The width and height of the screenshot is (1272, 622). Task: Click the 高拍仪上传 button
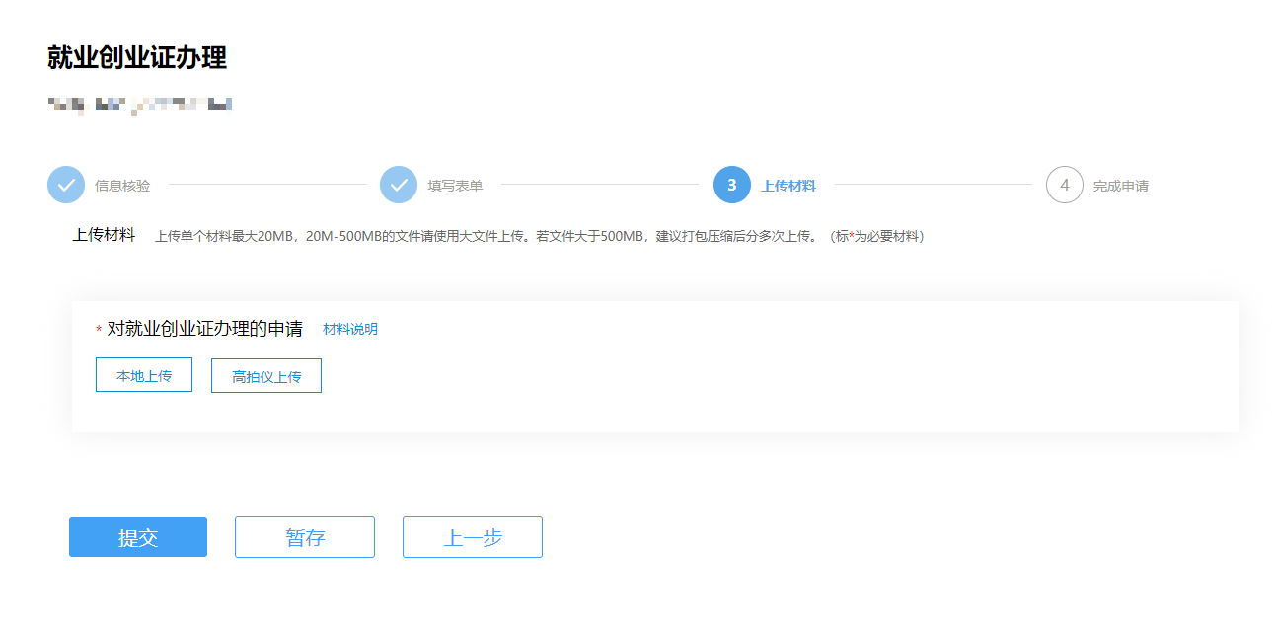(266, 376)
